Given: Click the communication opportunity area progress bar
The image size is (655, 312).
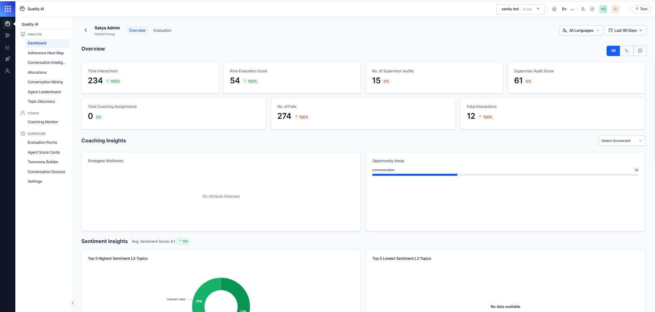Looking at the screenshot, I should [505, 175].
